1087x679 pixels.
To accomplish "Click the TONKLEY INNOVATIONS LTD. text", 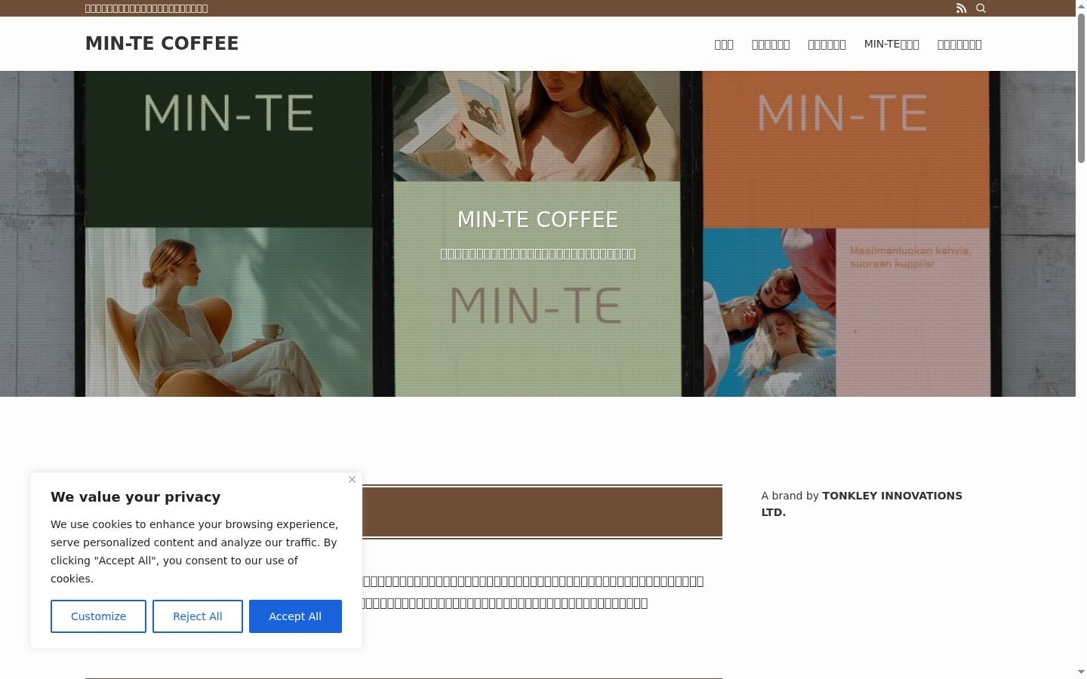I will coord(862,504).
